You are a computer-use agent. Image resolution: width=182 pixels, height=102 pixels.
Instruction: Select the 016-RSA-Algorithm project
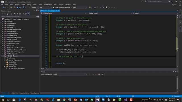point(12,54)
